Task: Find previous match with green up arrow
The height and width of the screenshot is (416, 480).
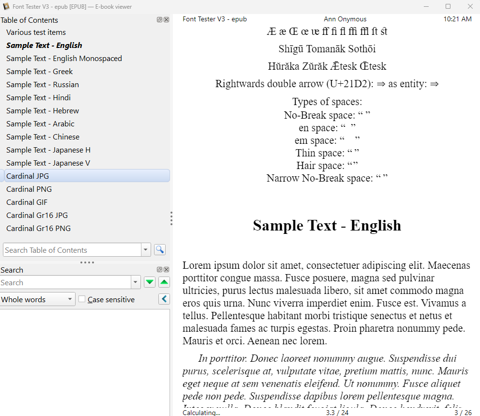Action: pyautogui.click(x=164, y=282)
